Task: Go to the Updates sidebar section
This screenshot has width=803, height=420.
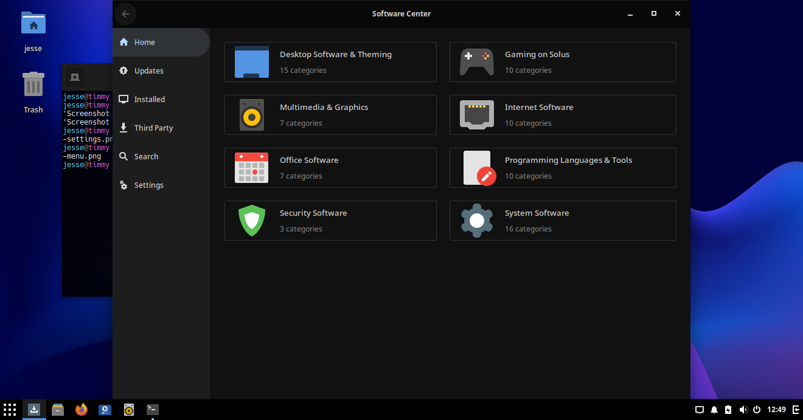Action: pos(161,71)
